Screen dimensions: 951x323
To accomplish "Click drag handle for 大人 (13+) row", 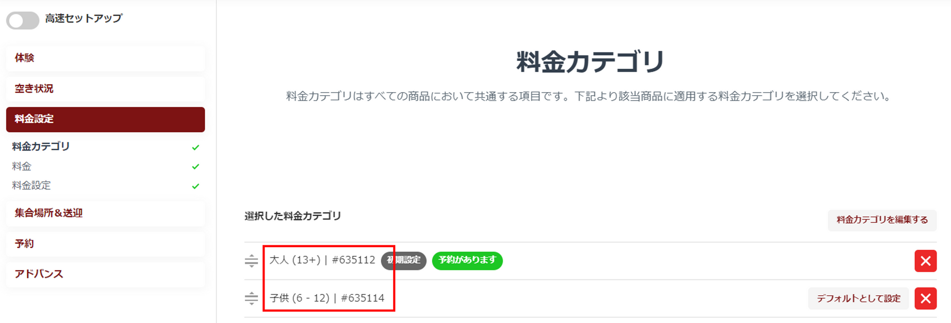I will pyautogui.click(x=251, y=261).
